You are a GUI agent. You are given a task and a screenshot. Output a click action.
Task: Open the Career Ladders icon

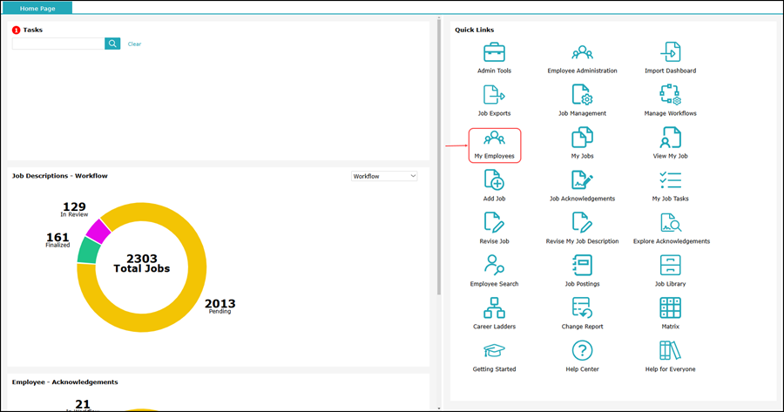tap(494, 308)
